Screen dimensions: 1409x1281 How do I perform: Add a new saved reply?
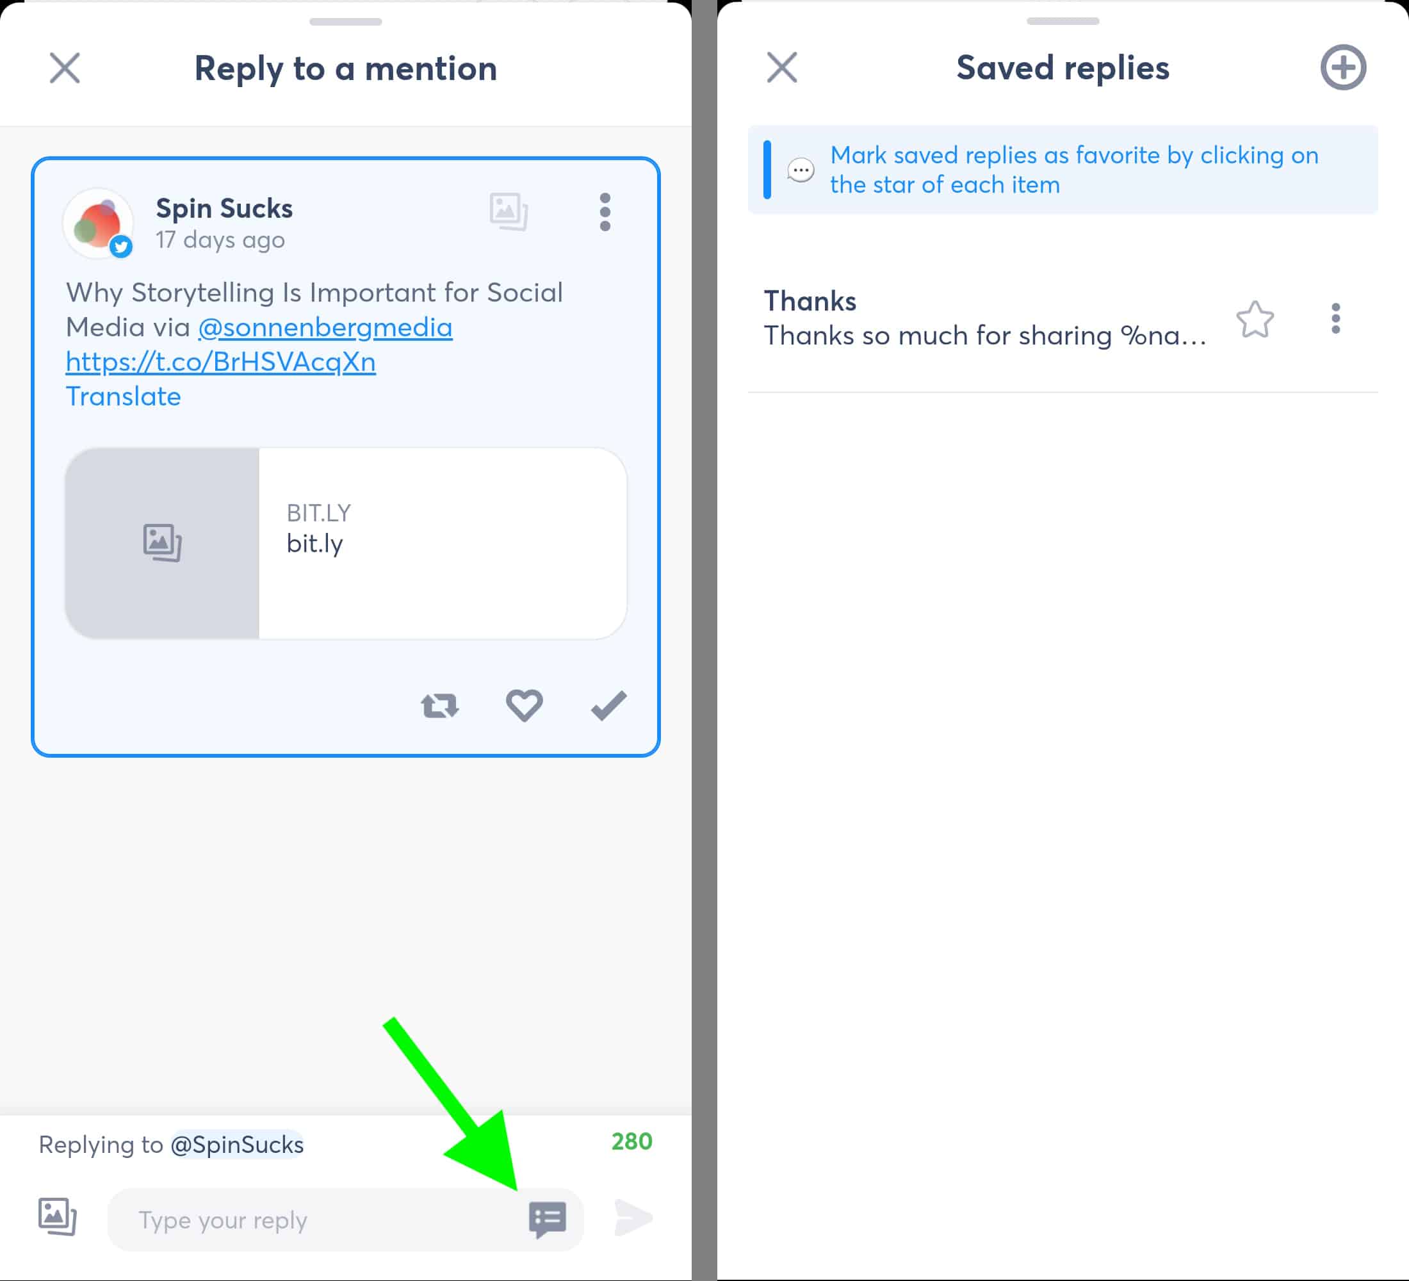tap(1342, 68)
